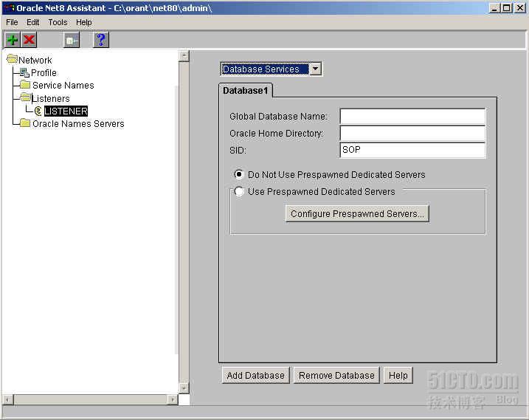Click the Network folder icon in the tree

[x=12, y=59]
